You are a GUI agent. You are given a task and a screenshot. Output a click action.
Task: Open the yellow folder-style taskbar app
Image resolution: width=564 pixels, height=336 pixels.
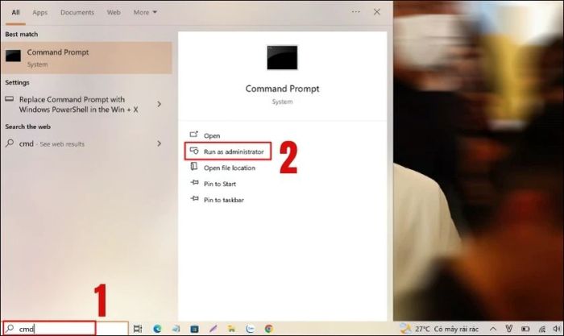click(232, 329)
